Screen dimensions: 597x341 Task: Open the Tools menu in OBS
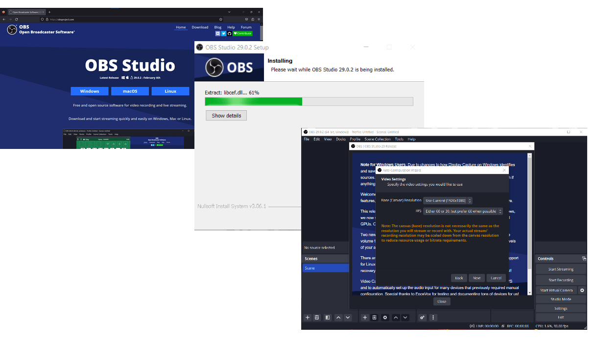pos(399,139)
